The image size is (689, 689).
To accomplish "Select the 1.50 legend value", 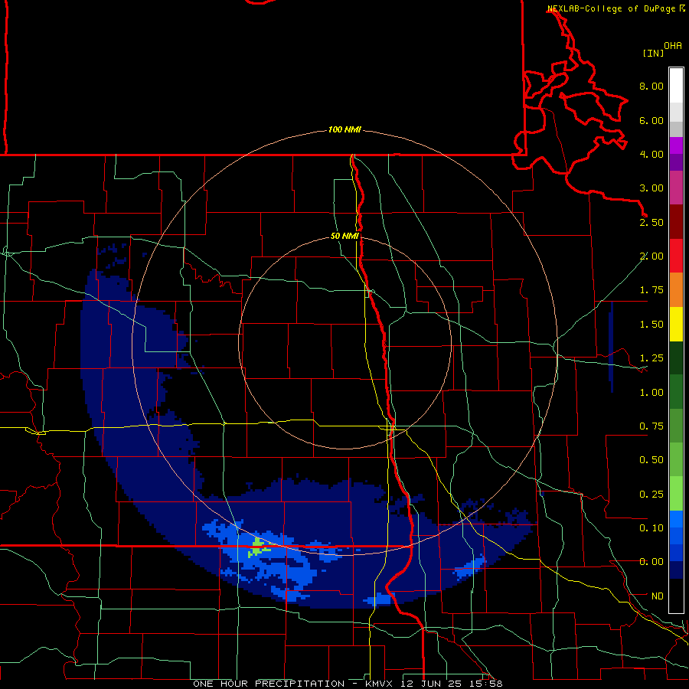I will (651, 325).
